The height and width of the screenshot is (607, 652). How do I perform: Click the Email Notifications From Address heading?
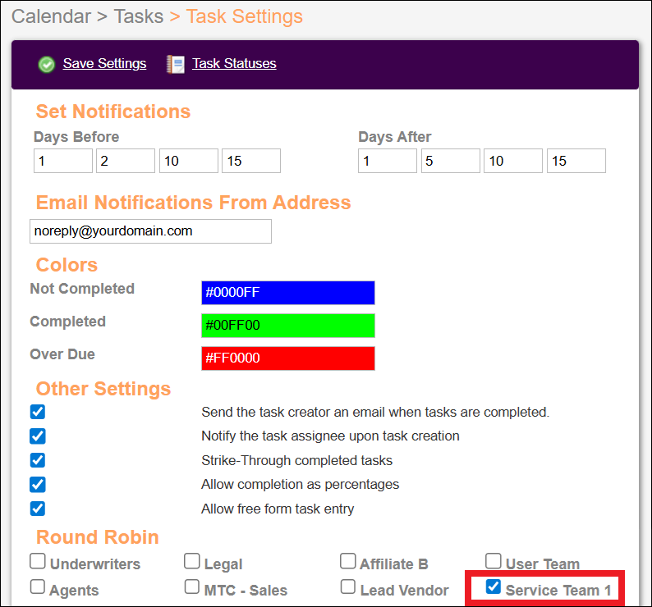[x=193, y=203]
